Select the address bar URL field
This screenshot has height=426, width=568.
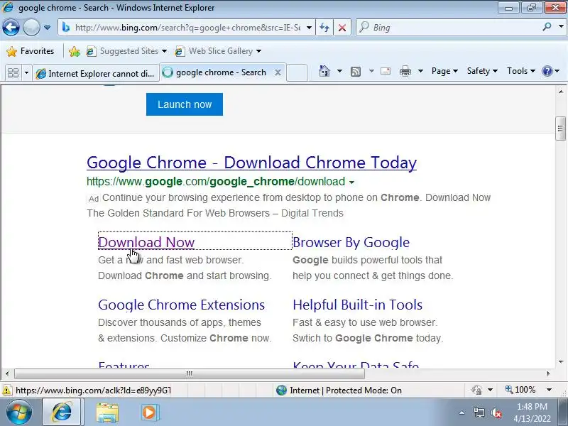187,28
